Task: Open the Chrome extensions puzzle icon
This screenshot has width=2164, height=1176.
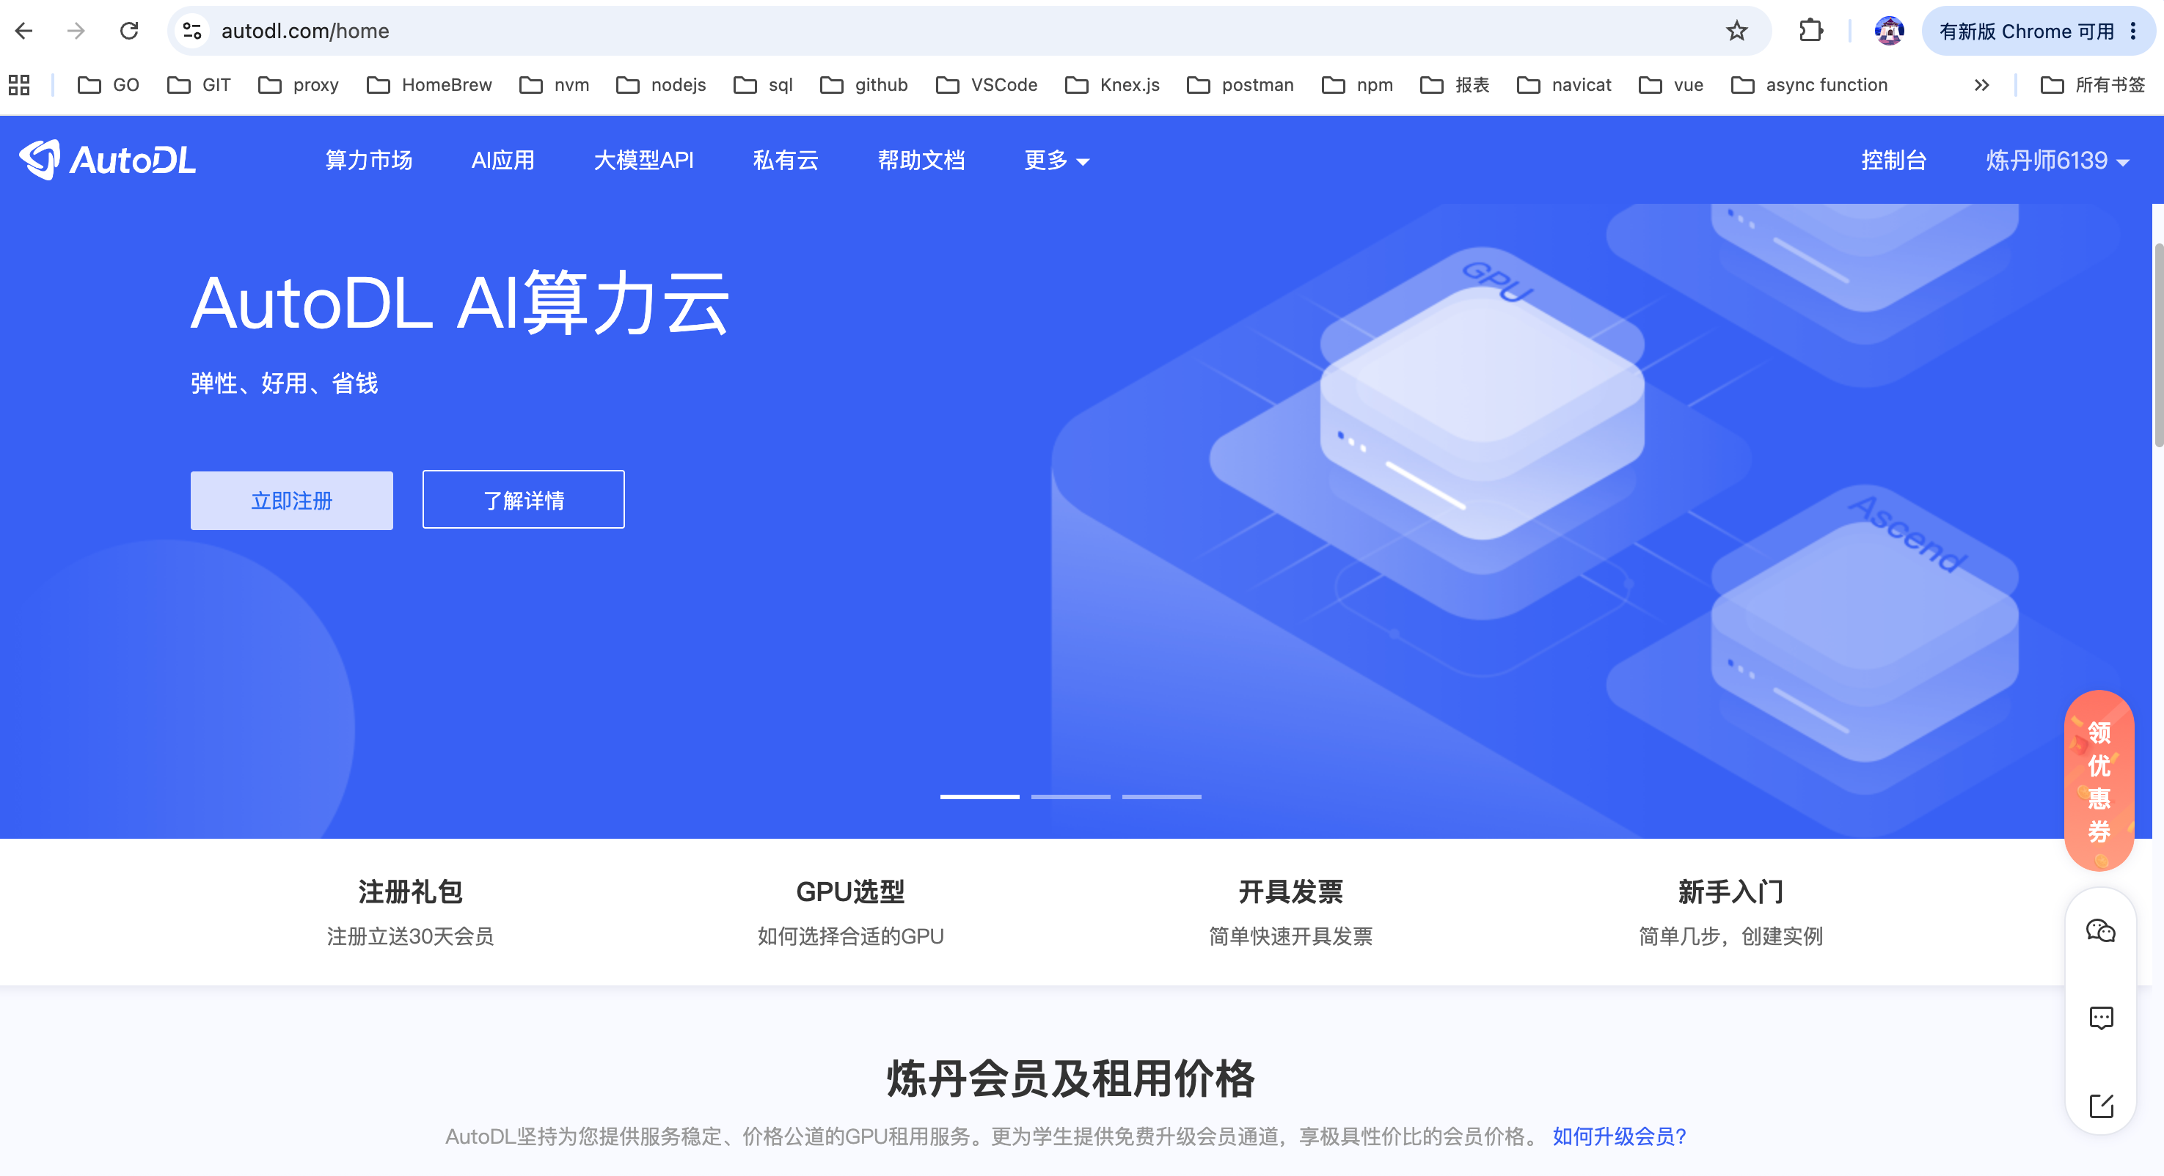Action: coord(1810,31)
